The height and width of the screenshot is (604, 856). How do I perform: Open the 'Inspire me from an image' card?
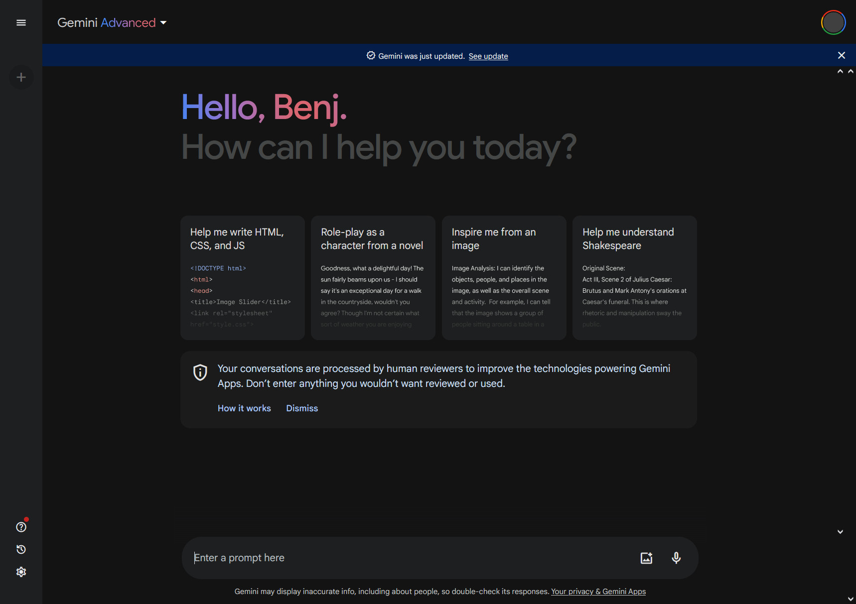tap(504, 278)
